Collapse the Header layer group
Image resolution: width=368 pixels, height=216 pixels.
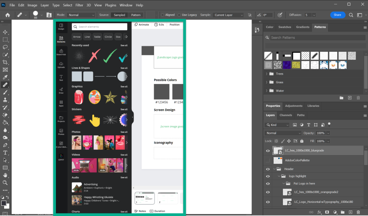274,169
